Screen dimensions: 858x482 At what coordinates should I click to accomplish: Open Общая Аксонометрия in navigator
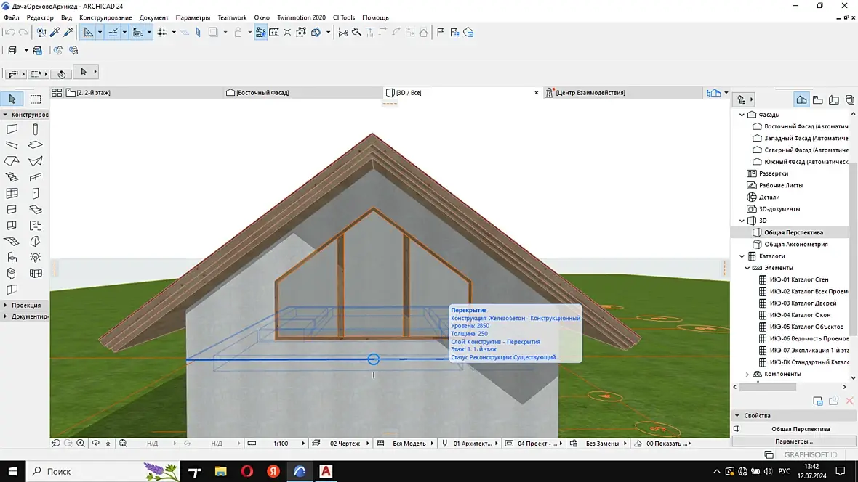click(795, 245)
